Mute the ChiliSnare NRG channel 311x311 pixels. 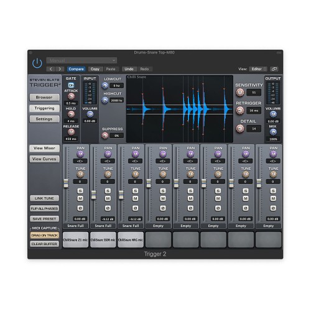pyautogui.click(x=136, y=198)
